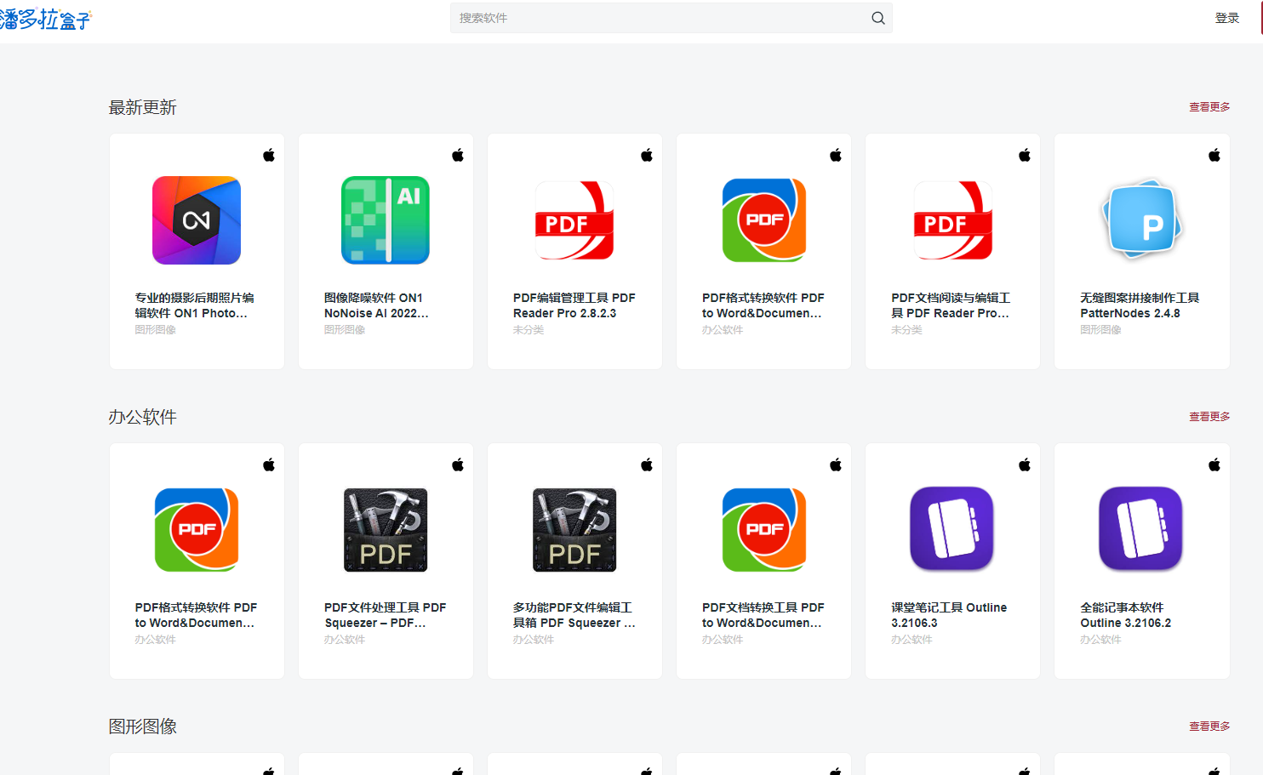Click Apple badge on PatterNodes card

[x=1214, y=155]
